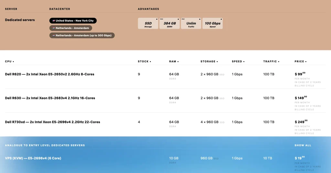Click the $249 price for Dell R730xd
The height and width of the screenshot is (173, 331).
301,122
